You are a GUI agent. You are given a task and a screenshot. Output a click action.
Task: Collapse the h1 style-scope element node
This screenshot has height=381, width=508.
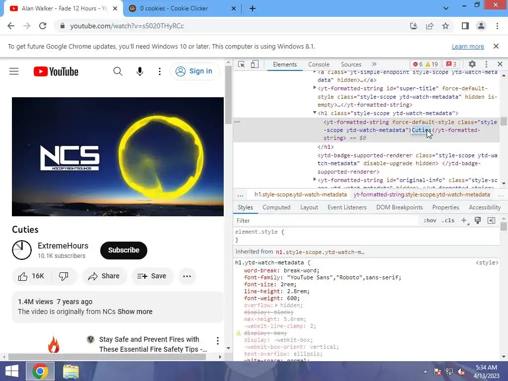(x=314, y=113)
